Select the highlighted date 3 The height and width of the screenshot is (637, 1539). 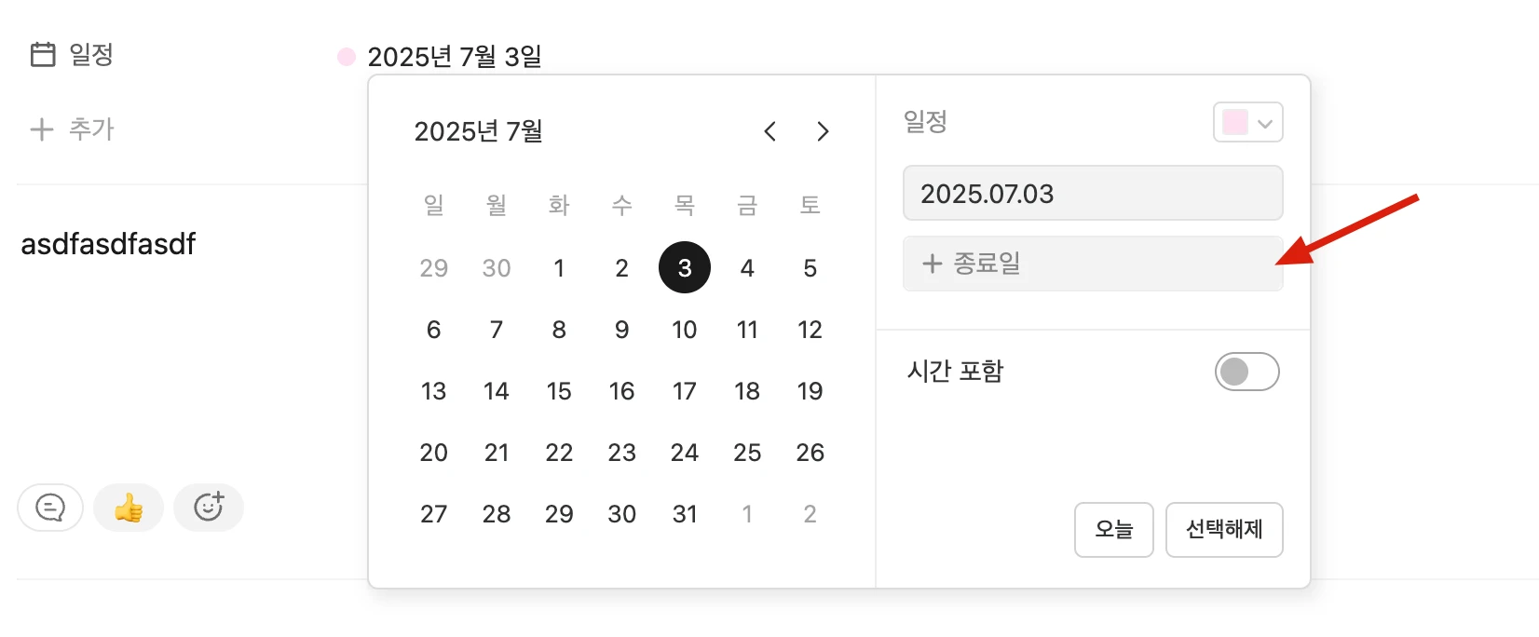coord(685,267)
